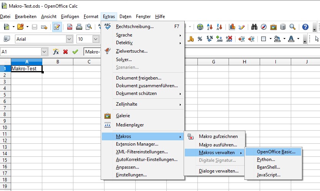Open the Font Name dropdown showing Arial

pos(70,39)
